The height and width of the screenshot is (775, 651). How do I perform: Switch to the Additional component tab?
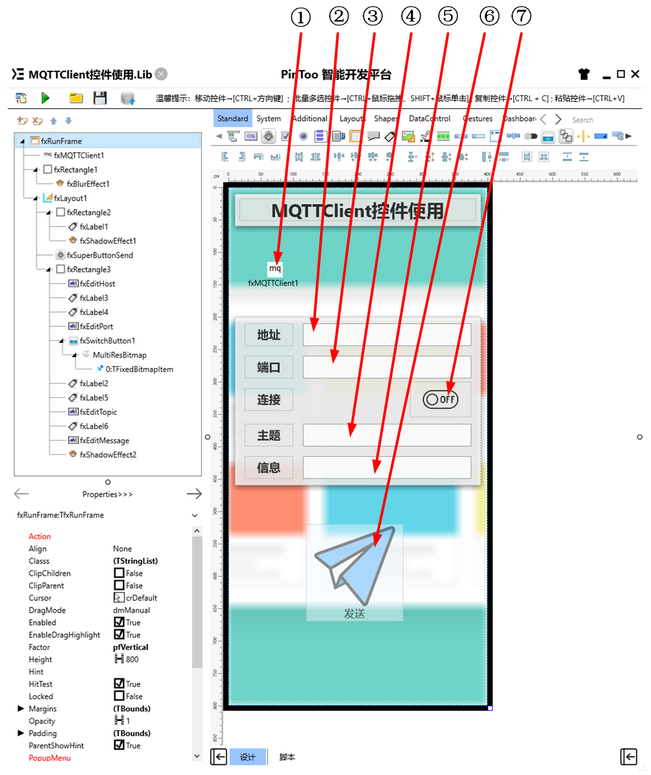point(310,119)
